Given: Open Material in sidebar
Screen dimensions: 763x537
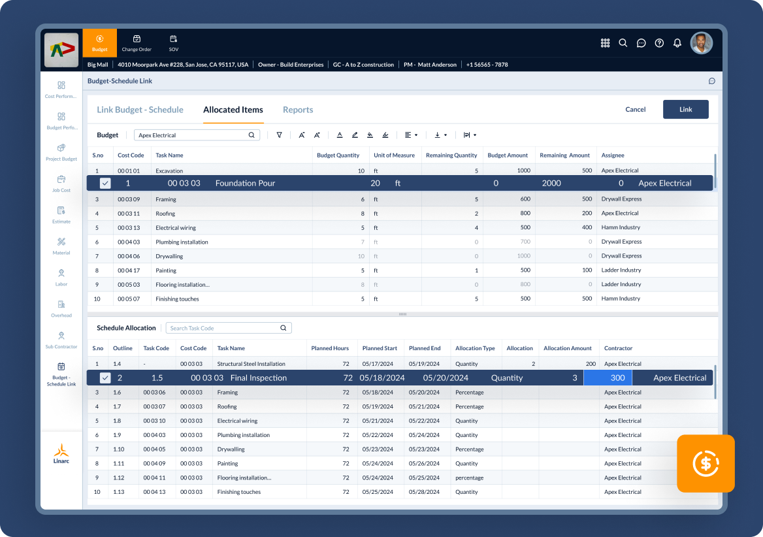Looking at the screenshot, I should pyautogui.click(x=61, y=246).
